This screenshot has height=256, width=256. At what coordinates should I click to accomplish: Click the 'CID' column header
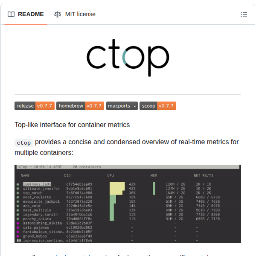(67, 175)
